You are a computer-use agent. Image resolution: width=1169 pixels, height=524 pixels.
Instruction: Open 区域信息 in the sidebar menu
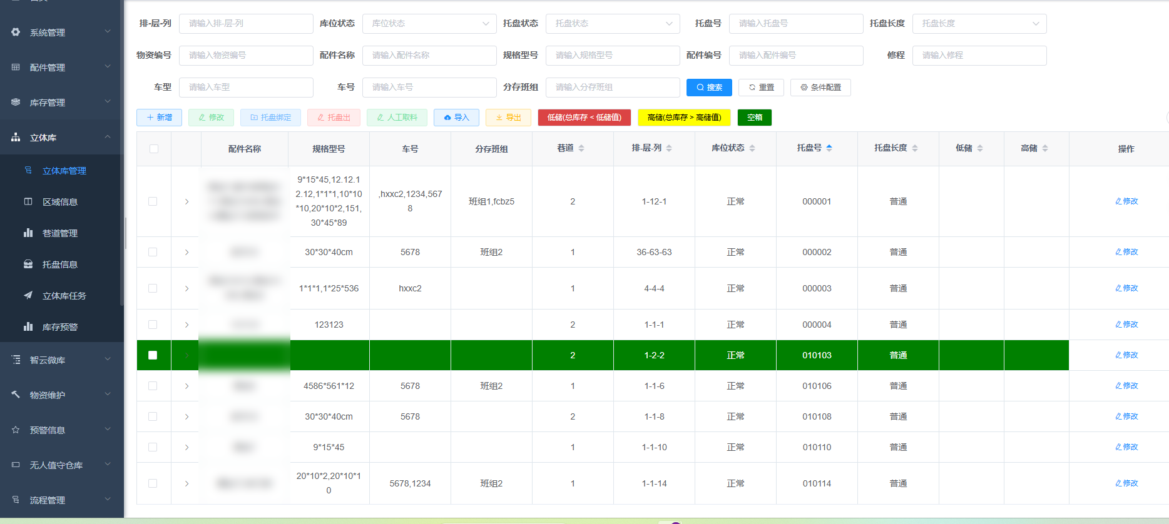point(60,202)
